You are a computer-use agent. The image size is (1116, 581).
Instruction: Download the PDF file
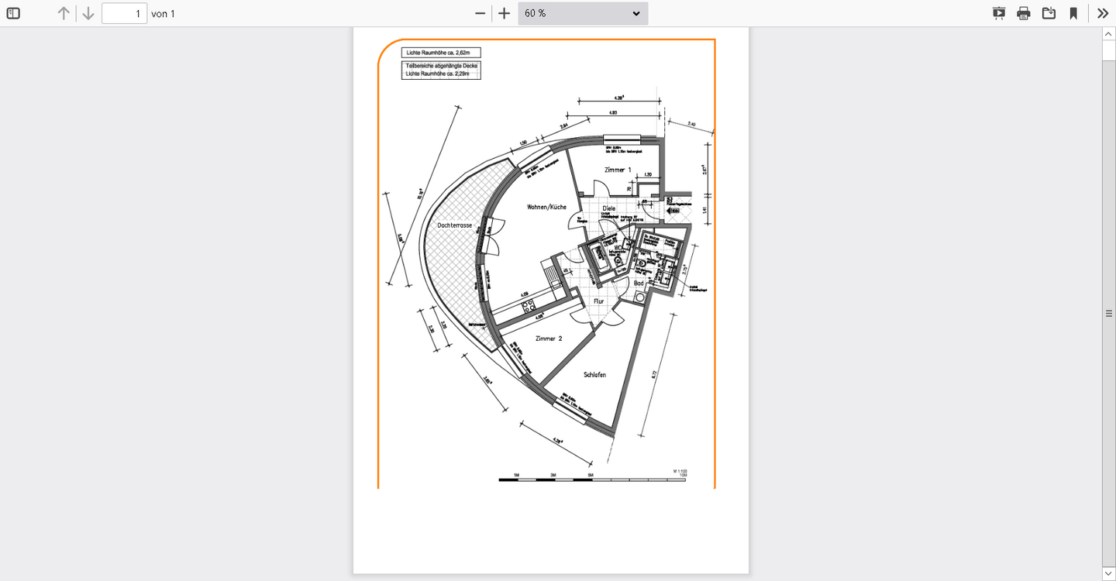(1049, 13)
